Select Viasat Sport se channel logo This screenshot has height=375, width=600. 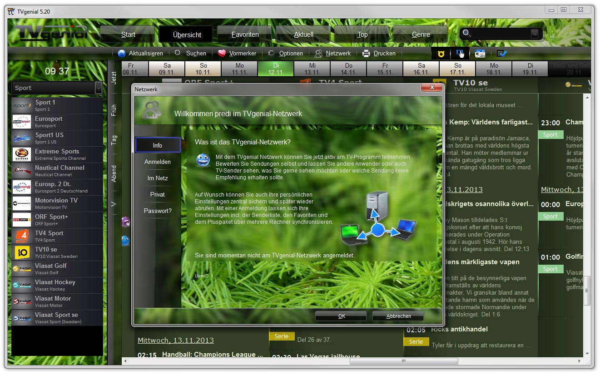(22, 318)
